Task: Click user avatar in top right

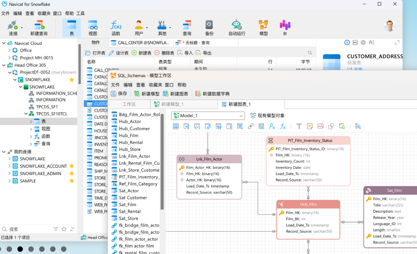Action: (390, 26)
